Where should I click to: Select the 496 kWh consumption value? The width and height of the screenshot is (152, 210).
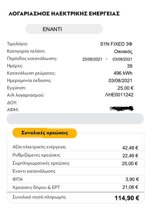[x=123, y=73]
